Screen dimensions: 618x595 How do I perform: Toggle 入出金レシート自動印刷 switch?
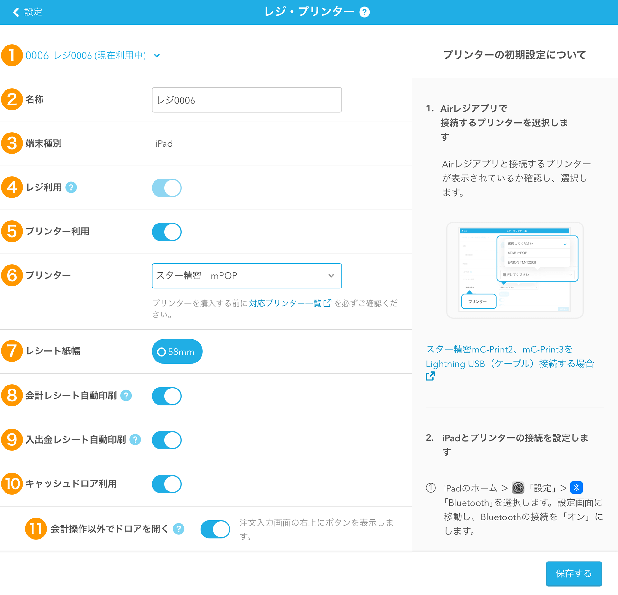166,440
